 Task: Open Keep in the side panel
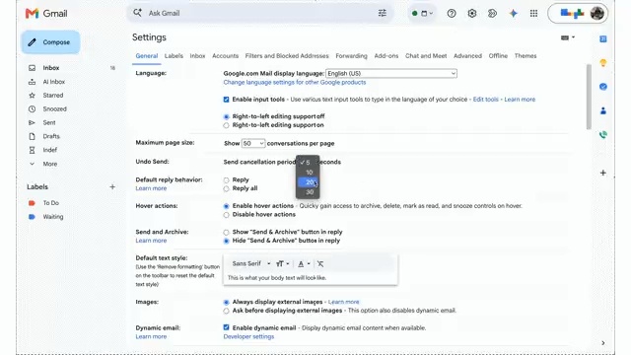coord(602,63)
